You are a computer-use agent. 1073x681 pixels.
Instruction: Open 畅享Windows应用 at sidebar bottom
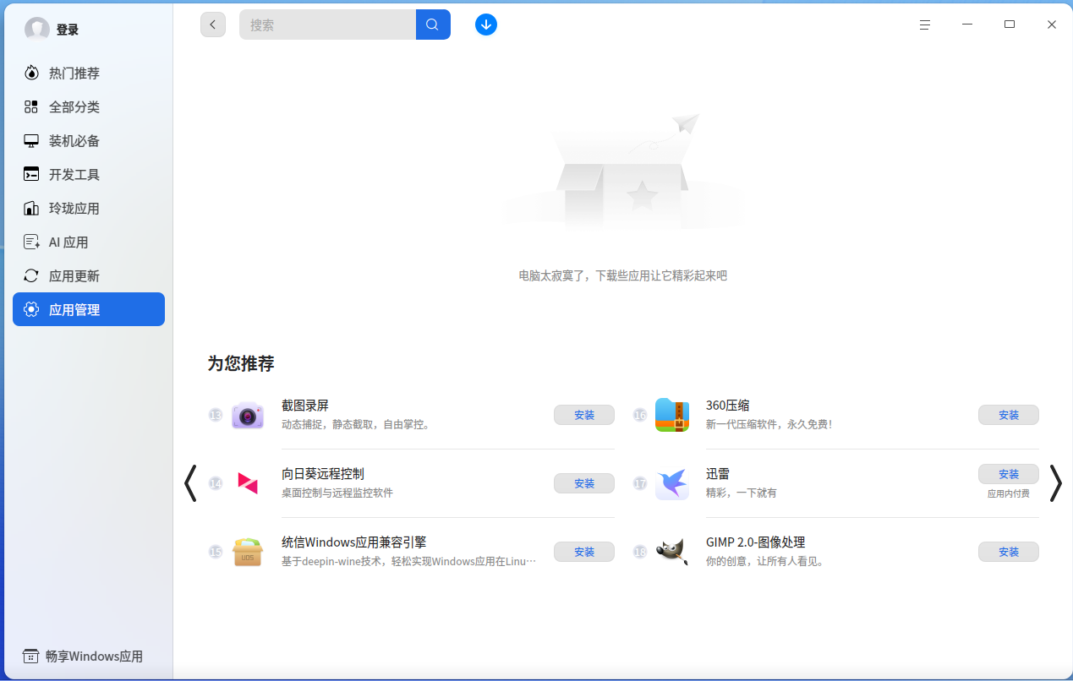coord(83,656)
